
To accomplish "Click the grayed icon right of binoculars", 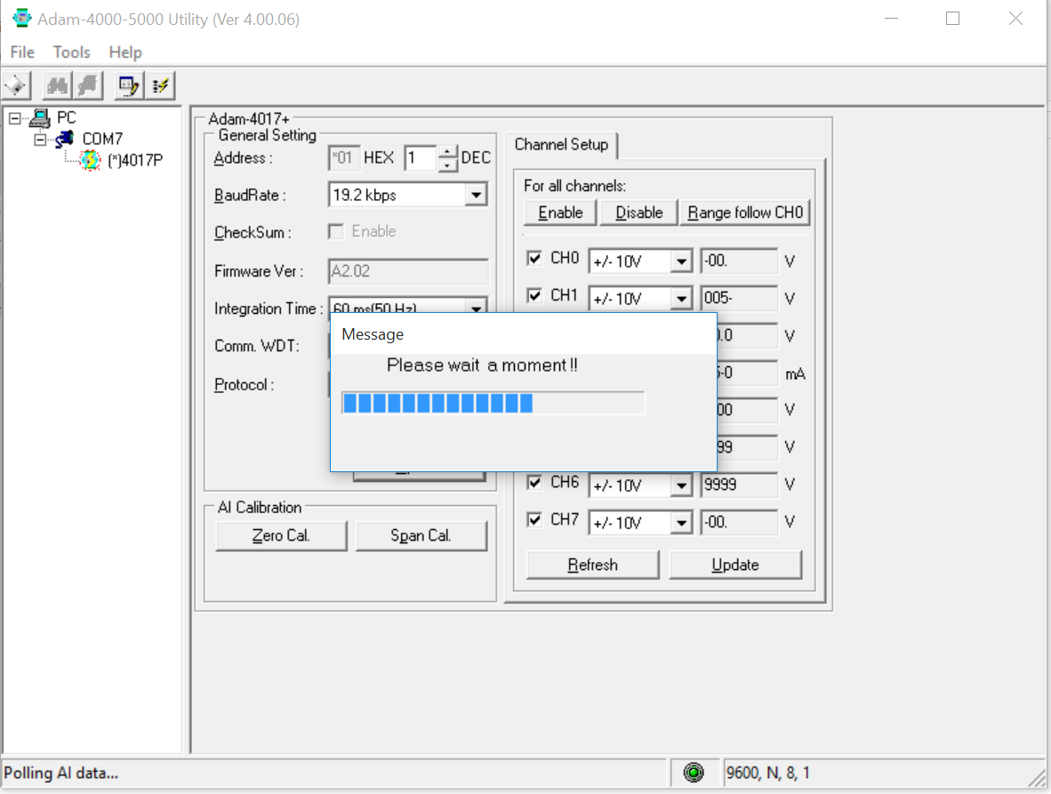I will pos(88,85).
